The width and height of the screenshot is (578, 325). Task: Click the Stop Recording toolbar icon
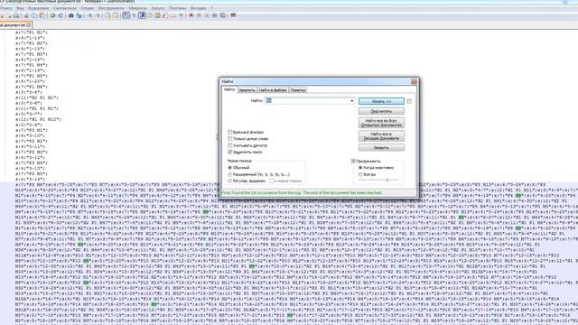click(199, 15)
